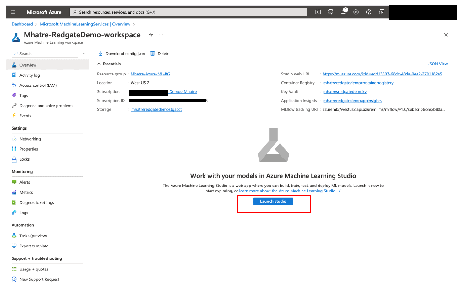Open the Mhatre-Azure-ML-RG resource group link

point(150,74)
